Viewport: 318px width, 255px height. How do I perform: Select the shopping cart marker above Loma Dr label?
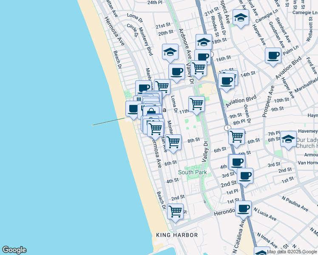(163, 86)
